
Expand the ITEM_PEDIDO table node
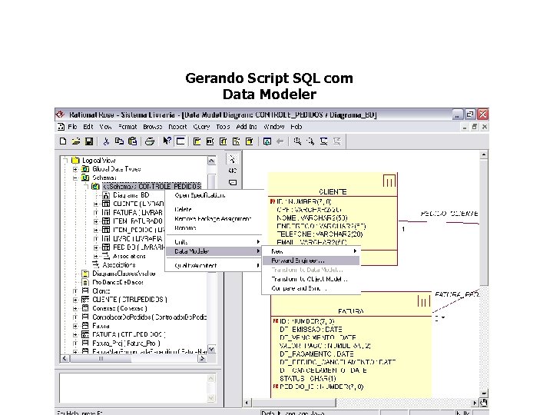tap(95, 230)
